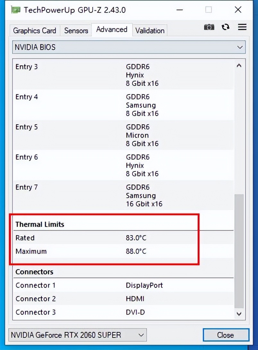This screenshot has height=350, width=258.
Task: Click the 83.0°C rated value
Action: [x=136, y=238]
